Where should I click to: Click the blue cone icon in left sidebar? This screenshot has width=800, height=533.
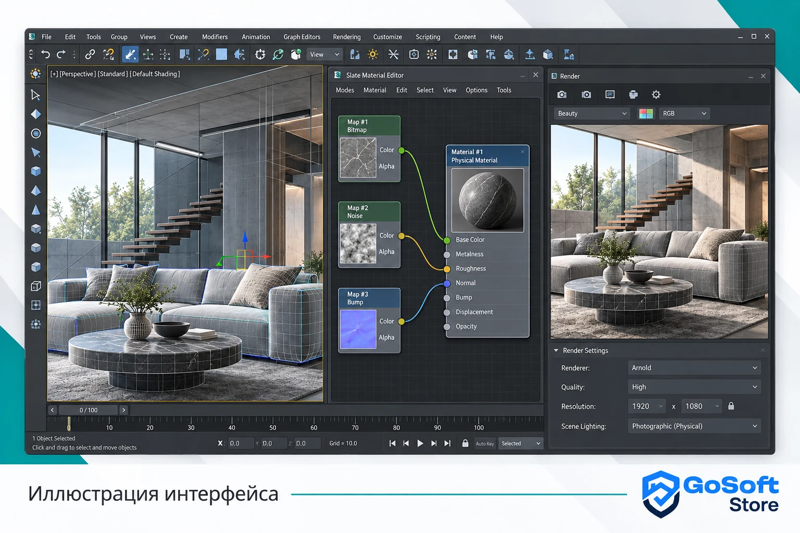35,210
